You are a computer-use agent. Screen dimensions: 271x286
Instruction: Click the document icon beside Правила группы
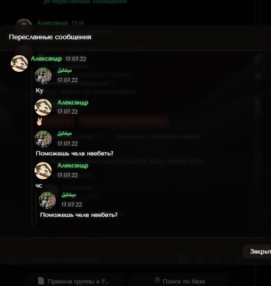coord(41,281)
